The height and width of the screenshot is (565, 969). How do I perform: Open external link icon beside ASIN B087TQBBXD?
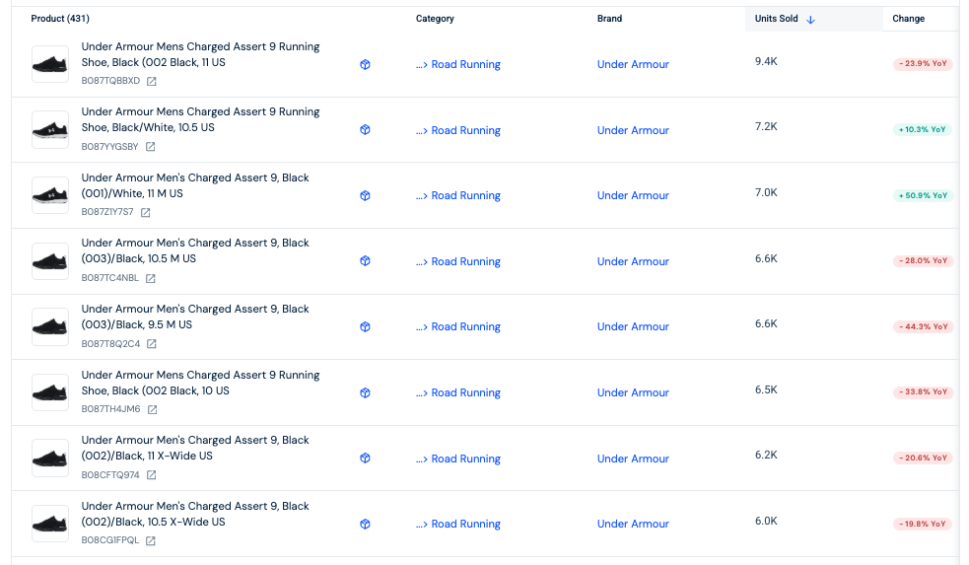coord(152,81)
